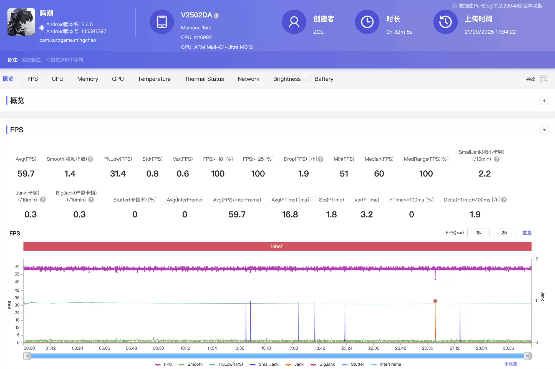Hide the SmallJank series in legend

coord(264,364)
